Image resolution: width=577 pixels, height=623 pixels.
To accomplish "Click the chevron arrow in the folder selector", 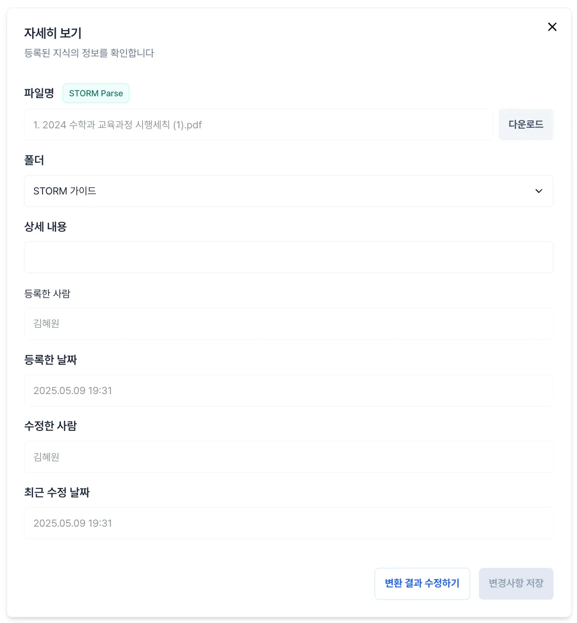I will point(539,191).
